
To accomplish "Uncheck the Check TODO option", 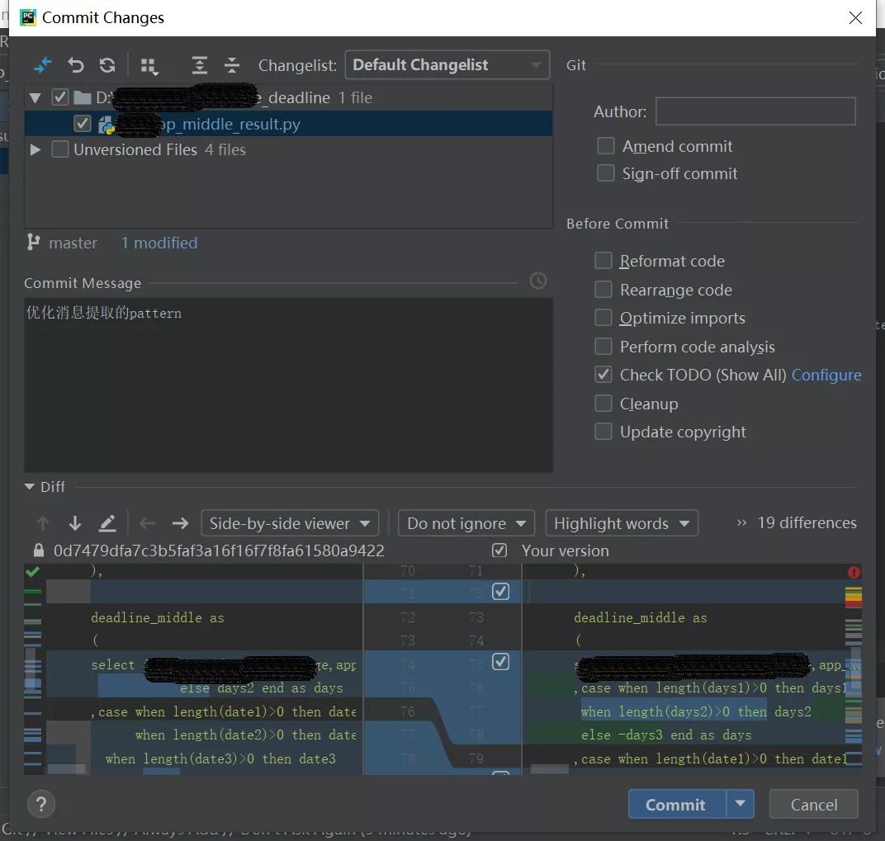I will [x=605, y=374].
